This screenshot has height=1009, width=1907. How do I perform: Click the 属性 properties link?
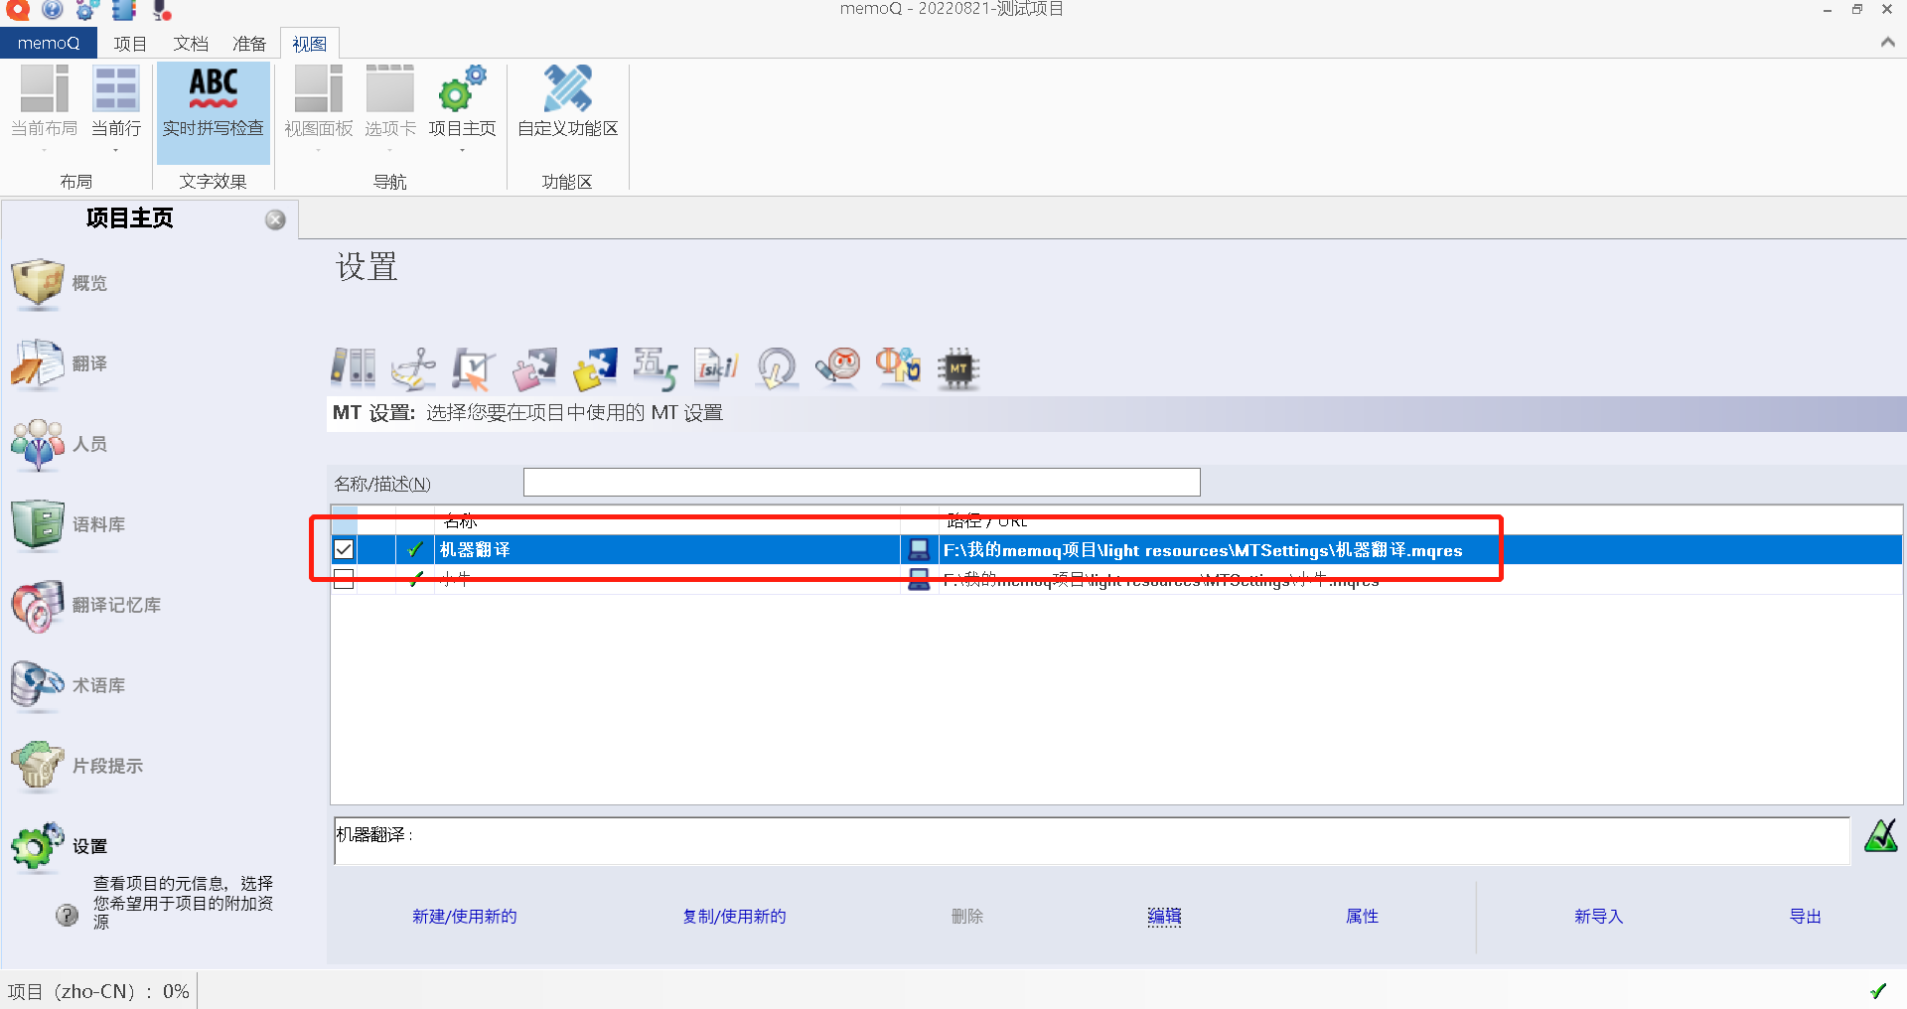pos(1362,916)
